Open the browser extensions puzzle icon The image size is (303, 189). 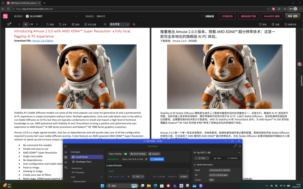(x=279, y=9)
